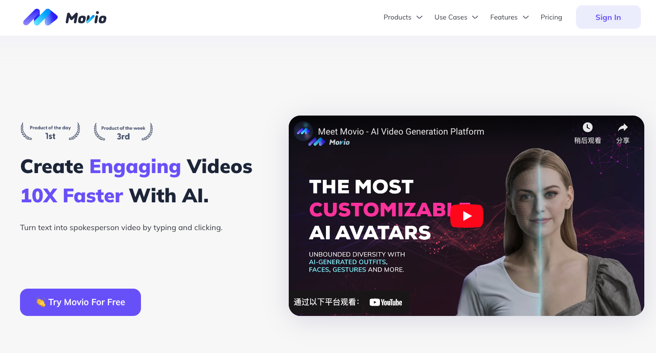Click the Sign In button

(x=608, y=17)
